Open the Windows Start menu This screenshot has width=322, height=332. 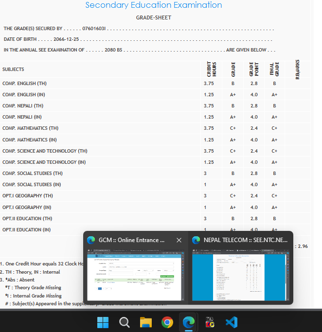point(103,322)
